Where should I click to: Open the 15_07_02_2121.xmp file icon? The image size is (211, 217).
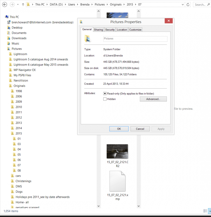click(x=117, y=181)
